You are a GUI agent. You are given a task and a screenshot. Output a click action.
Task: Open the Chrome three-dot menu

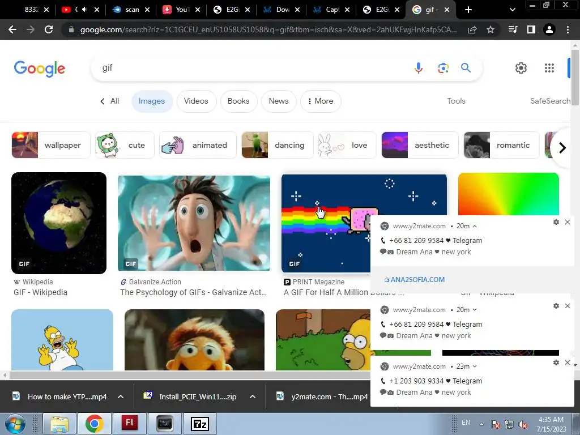[x=568, y=29]
